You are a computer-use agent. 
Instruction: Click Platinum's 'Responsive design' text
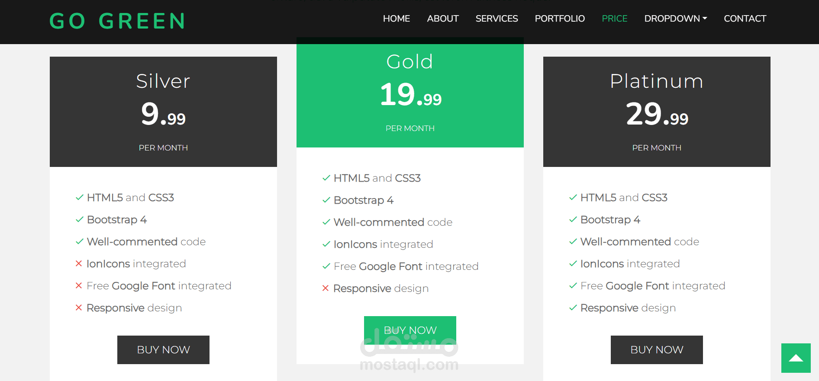pyautogui.click(x=628, y=308)
